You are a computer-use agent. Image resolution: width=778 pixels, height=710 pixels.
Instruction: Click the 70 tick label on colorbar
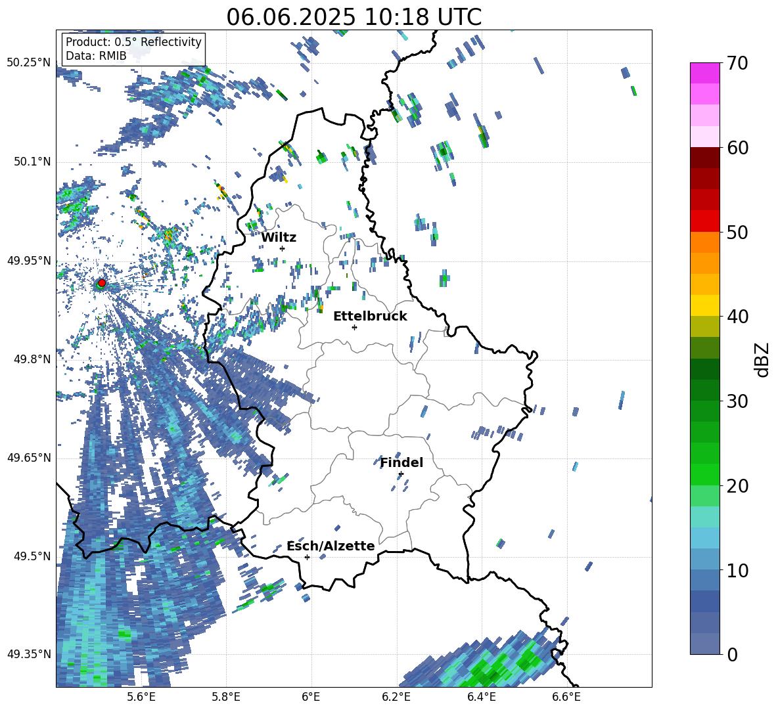(737, 63)
